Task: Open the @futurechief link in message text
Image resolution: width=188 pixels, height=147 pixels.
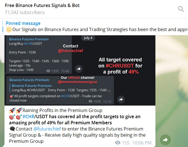Action: coord(47,129)
